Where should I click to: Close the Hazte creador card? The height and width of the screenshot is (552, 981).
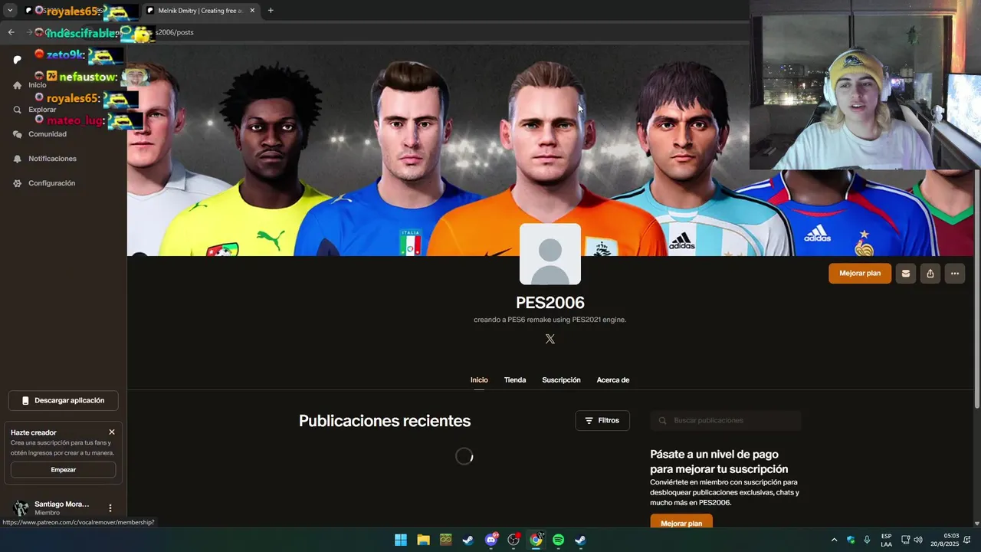(x=112, y=432)
